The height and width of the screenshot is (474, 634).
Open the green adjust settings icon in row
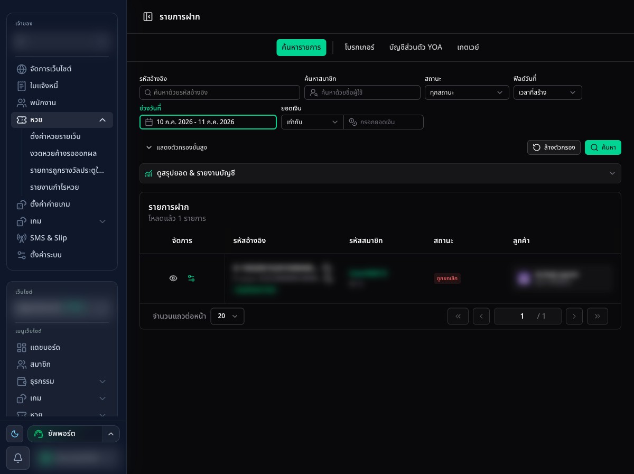coord(191,278)
